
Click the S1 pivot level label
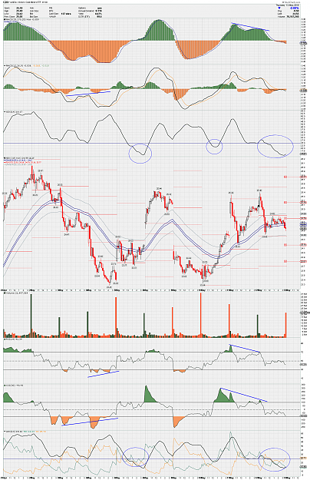click(285, 245)
